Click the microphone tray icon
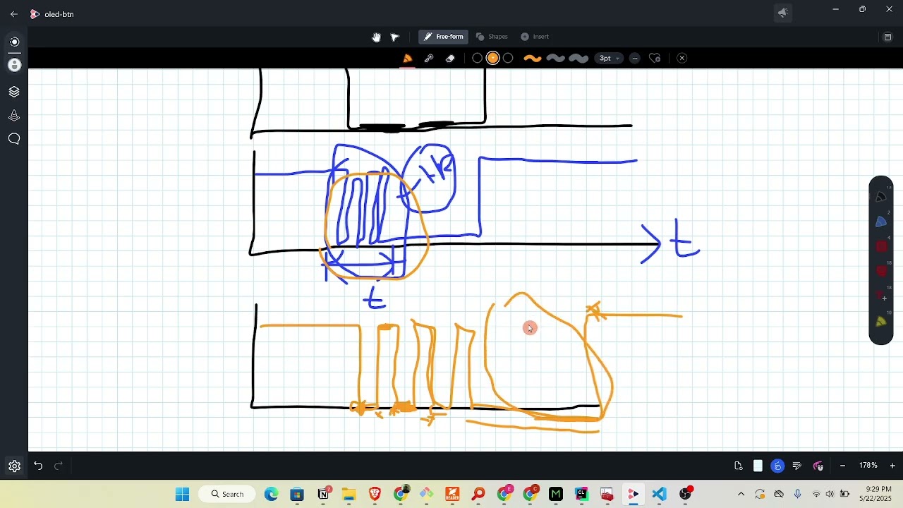Screen dimensions: 903x508 (x=798, y=494)
